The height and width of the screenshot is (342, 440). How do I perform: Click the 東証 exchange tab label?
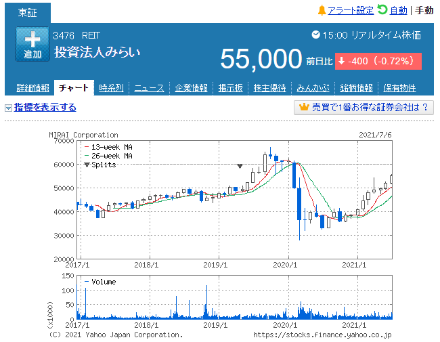tap(28, 13)
